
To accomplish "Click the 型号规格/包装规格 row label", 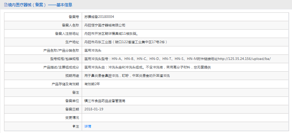I will (63, 59).
